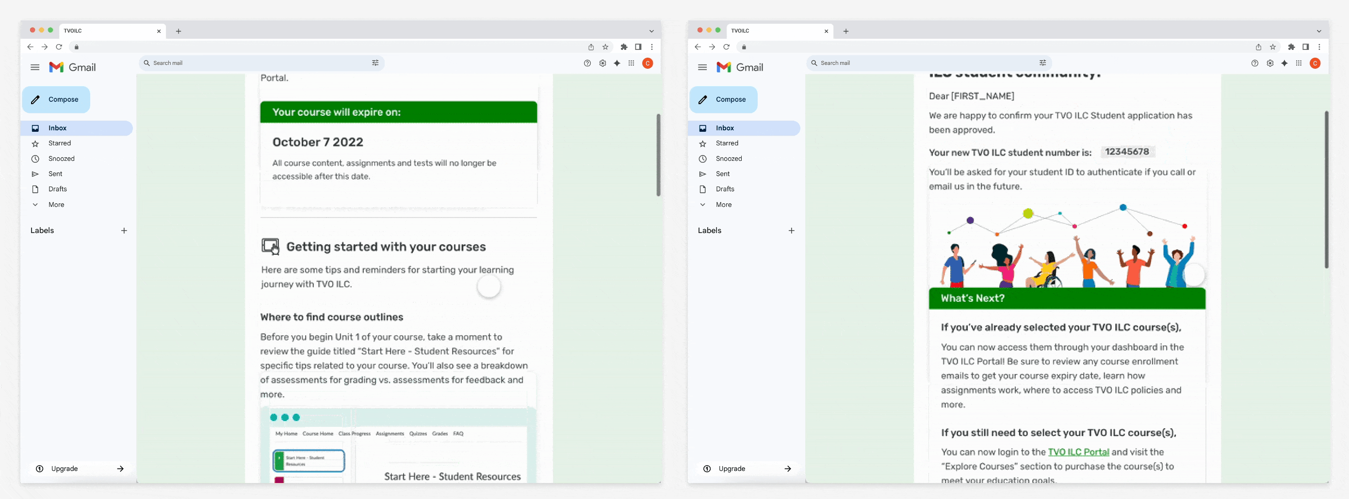Open new tab plus in left browser
Image resolution: width=1349 pixels, height=499 pixels.
179,31
